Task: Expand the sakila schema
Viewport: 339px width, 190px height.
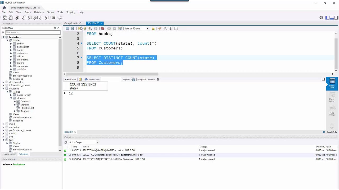Action: tap(3, 134)
